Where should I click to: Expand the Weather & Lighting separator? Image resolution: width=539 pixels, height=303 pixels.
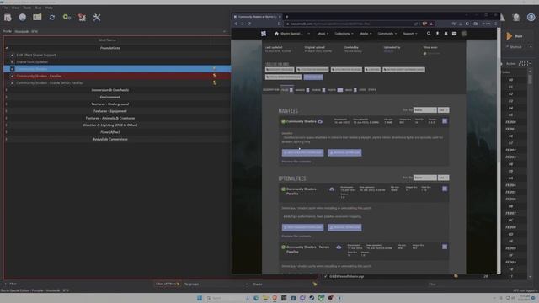7,125
